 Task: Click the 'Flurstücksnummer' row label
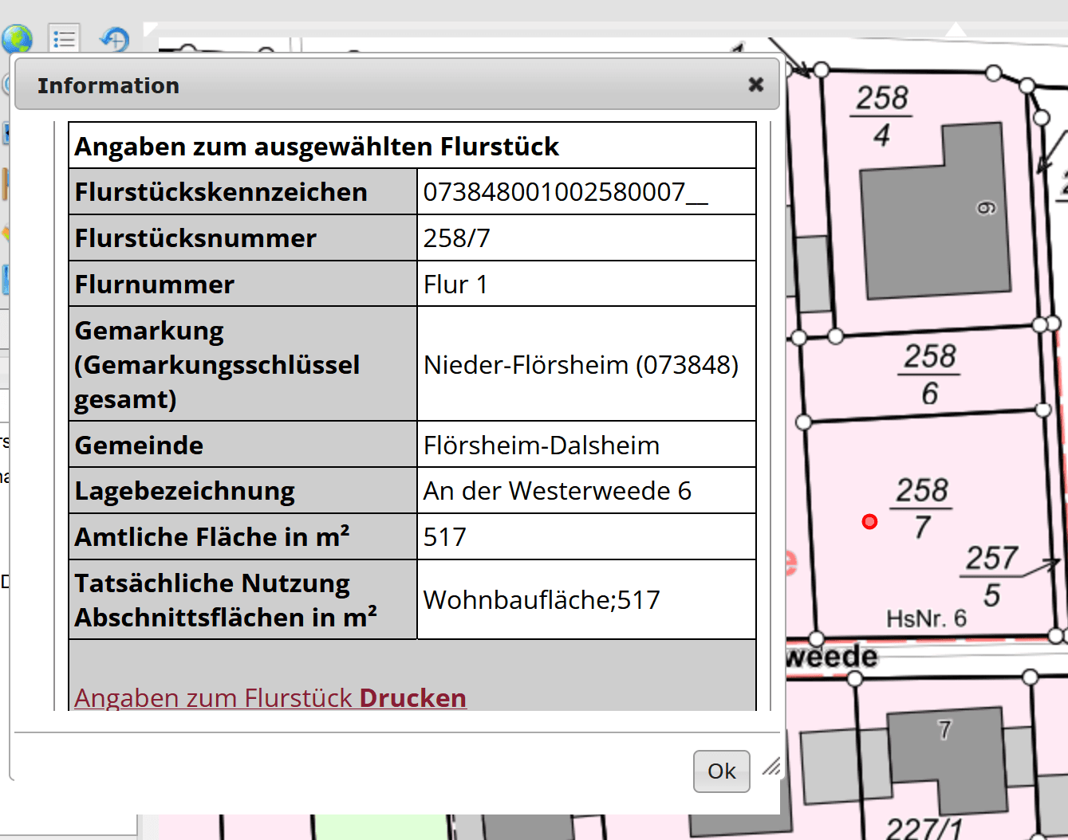click(x=195, y=238)
